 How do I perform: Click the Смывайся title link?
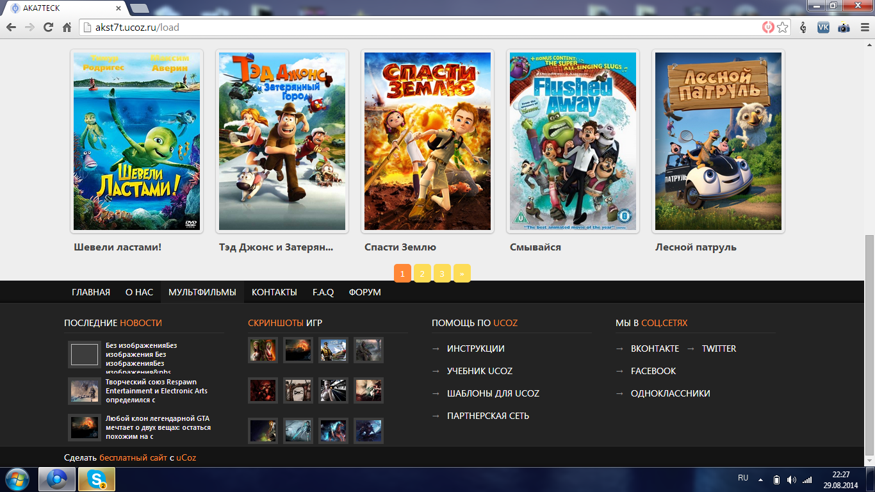[x=536, y=247]
